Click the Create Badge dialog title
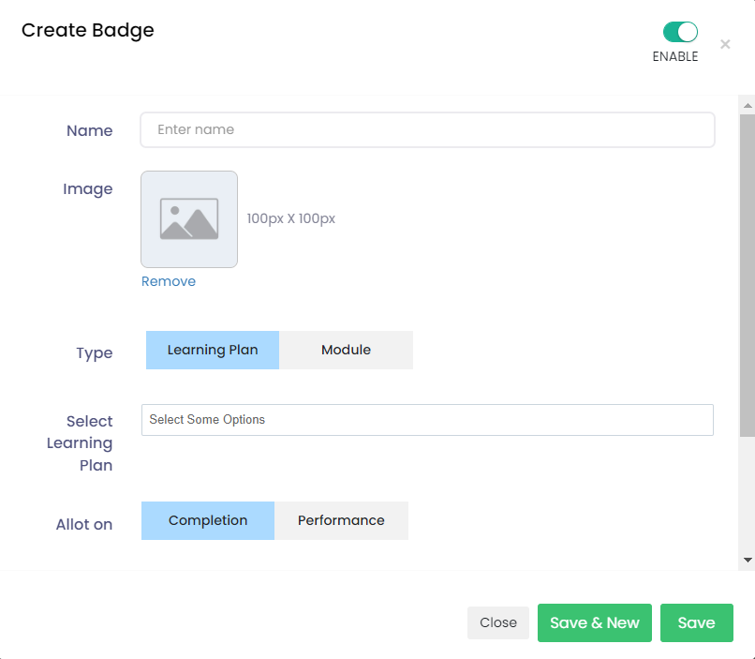 [88, 30]
